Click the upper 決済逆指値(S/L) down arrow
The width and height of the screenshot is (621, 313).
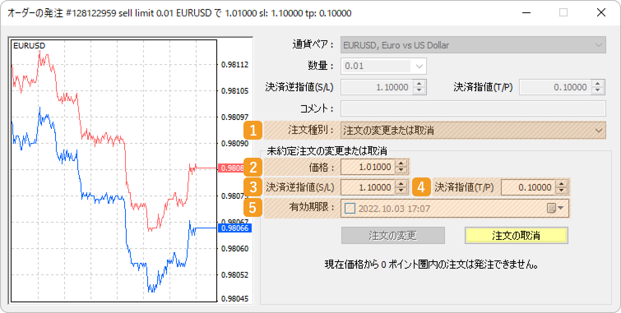419,90
